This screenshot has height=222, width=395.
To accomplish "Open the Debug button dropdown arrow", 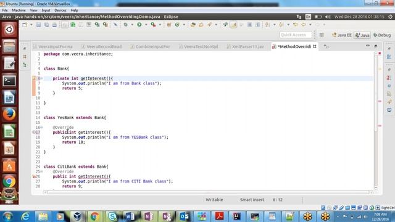I will [132, 25].
